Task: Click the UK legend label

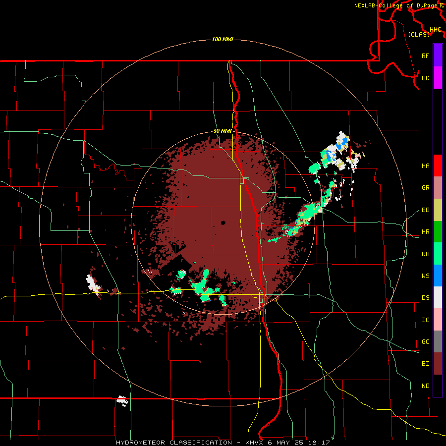Action: click(x=426, y=78)
